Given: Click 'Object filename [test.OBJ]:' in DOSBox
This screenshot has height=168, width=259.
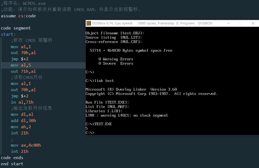Looking at the screenshot, I should click(115, 33).
